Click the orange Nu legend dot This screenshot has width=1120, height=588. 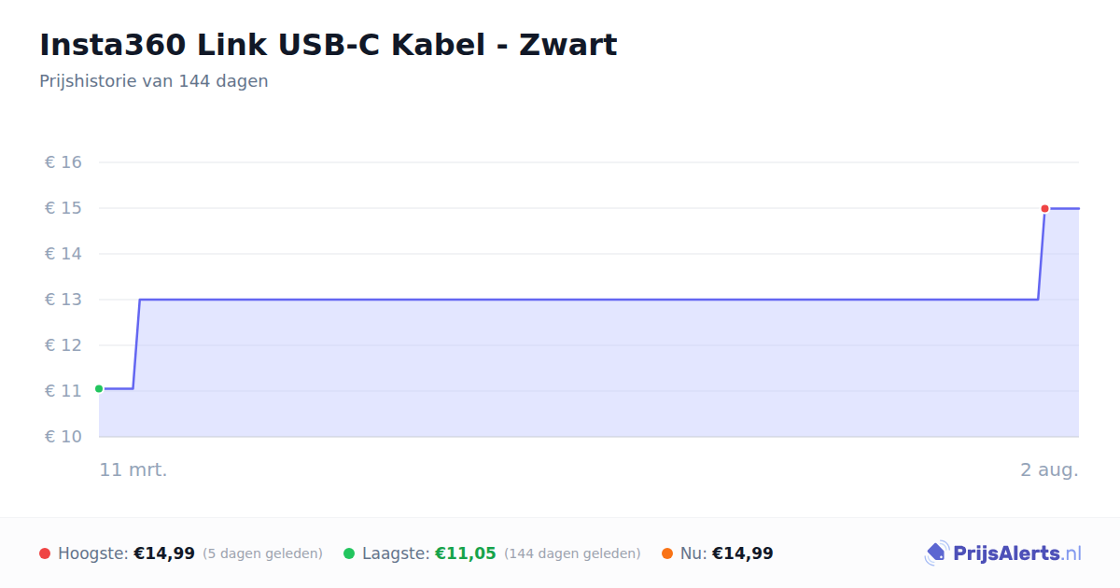click(667, 553)
